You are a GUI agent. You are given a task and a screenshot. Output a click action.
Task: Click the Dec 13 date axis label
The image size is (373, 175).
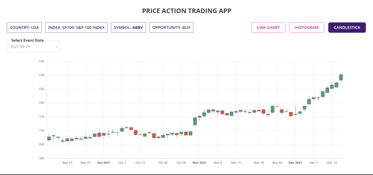click(332, 163)
